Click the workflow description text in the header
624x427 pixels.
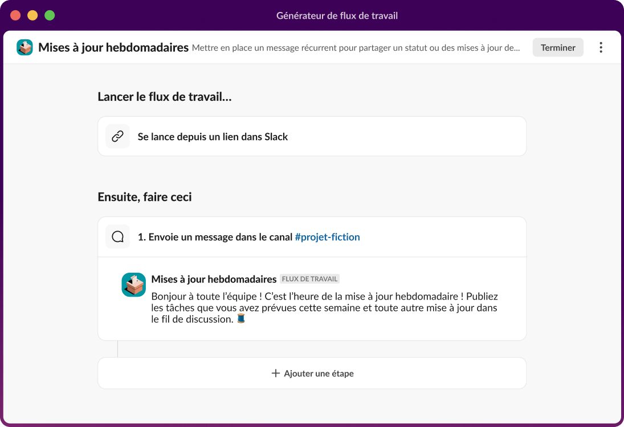(x=356, y=48)
